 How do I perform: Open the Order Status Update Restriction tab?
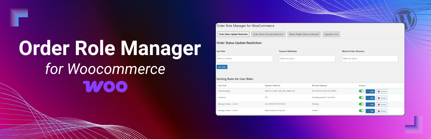pyautogui.click(x=233, y=34)
